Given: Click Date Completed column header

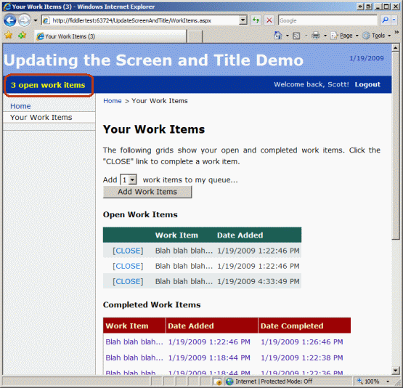Looking at the screenshot, I should click(x=292, y=326).
